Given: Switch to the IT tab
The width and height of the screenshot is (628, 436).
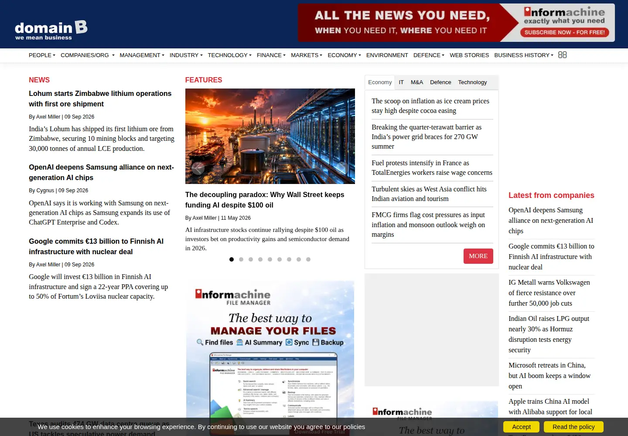Looking at the screenshot, I should pyautogui.click(x=401, y=82).
